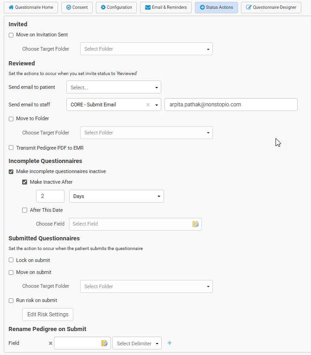
Task: Enable Lock on submit checkbox
Action: click(x=11, y=261)
